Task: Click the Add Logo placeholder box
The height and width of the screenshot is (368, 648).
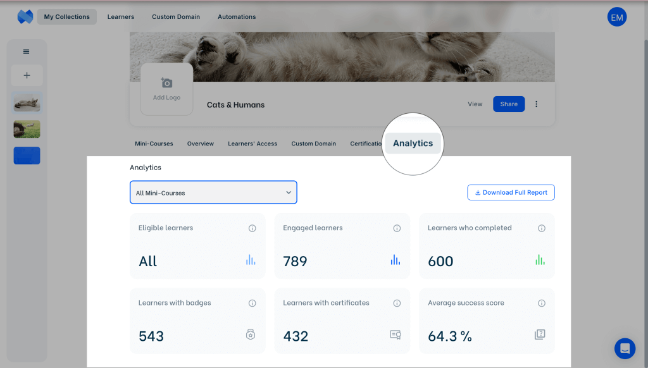Action: pyautogui.click(x=166, y=89)
